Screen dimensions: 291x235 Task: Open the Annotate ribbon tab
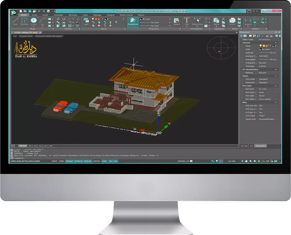(58, 15)
